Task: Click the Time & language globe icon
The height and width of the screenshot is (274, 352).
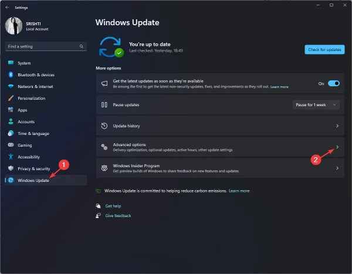Action: 11,133
